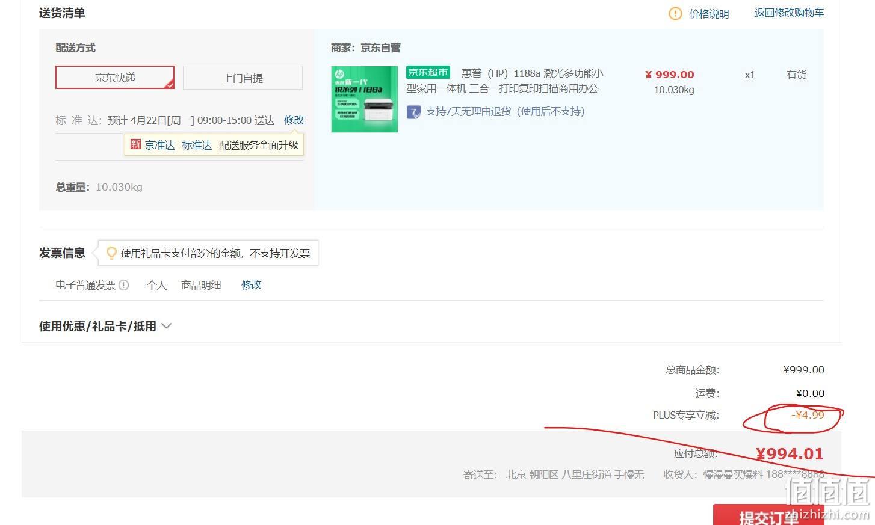Click 个人 invoice title text

coord(156,285)
